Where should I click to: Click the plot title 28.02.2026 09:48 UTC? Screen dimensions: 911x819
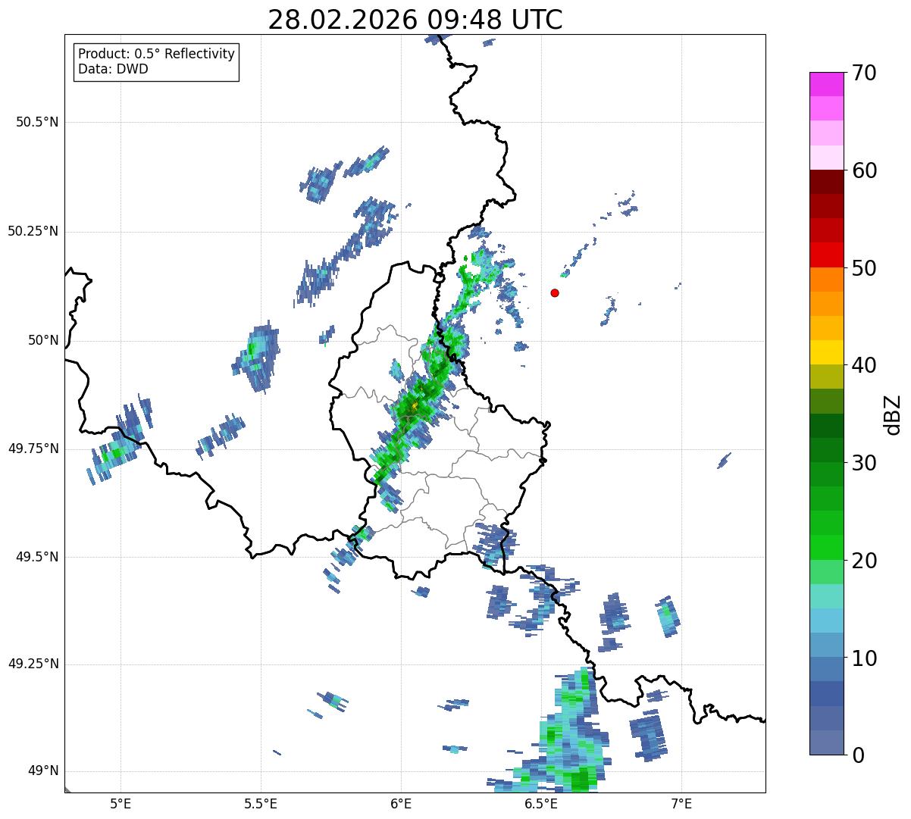(415, 20)
